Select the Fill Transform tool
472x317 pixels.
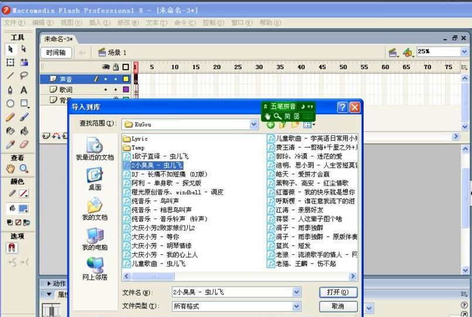(24, 62)
